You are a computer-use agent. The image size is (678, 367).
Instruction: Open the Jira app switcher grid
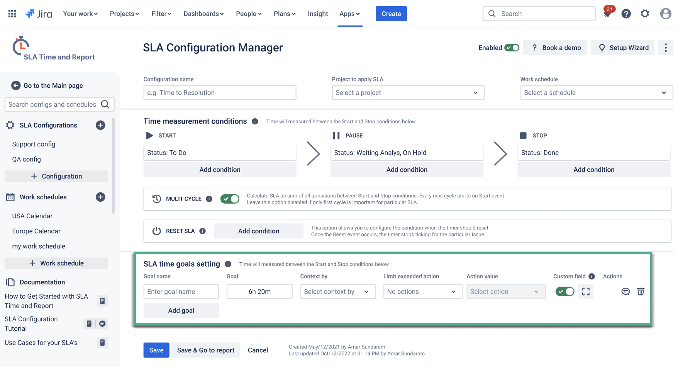[x=12, y=14]
